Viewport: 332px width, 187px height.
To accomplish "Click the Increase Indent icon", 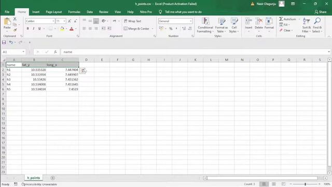I will [x=109, y=29].
